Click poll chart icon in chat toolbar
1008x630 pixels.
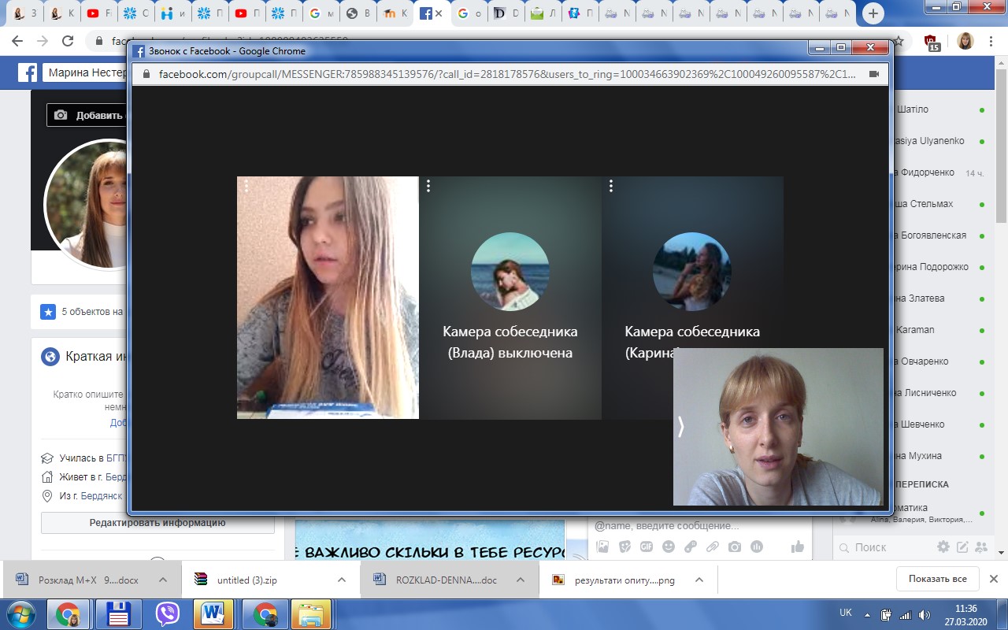[x=757, y=547]
